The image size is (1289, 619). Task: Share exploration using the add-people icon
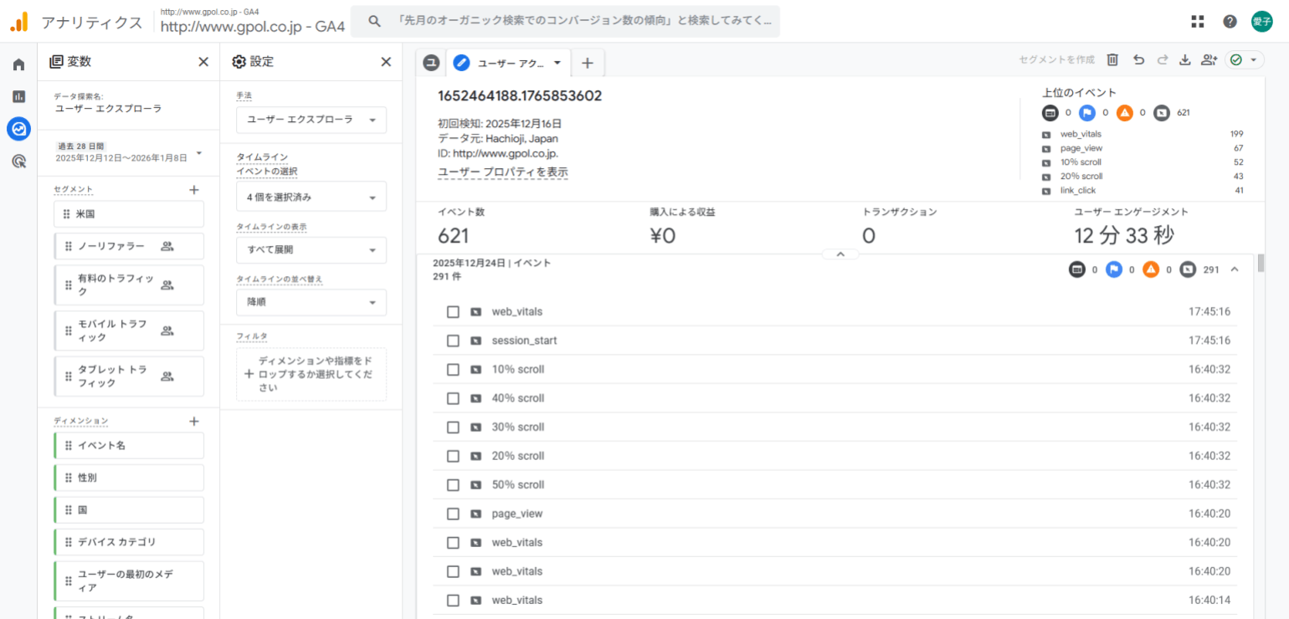click(1208, 59)
